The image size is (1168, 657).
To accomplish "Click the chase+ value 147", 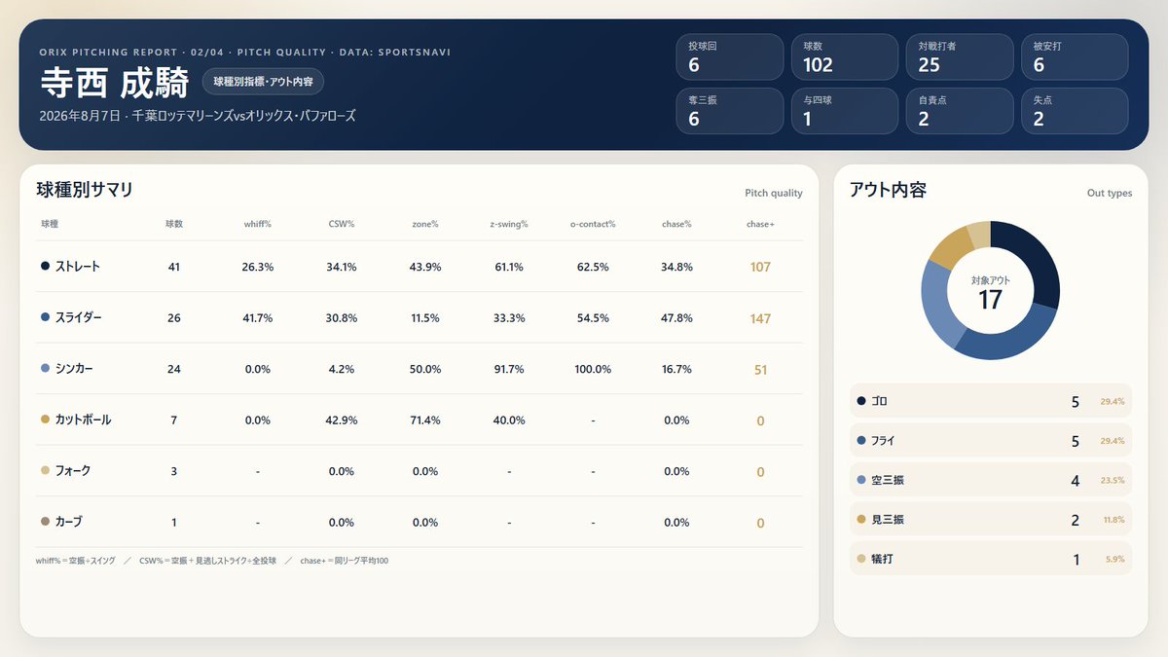I will (x=760, y=318).
